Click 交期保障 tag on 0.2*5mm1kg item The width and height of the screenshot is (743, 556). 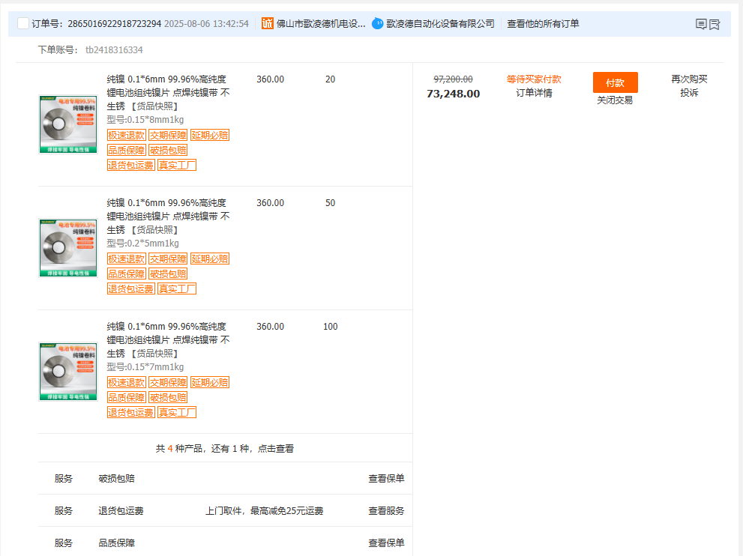click(x=168, y=259)
